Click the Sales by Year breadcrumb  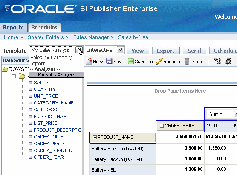134,37
